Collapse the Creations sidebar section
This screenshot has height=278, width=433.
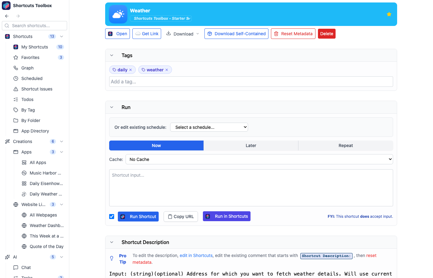tap(62, 141)
